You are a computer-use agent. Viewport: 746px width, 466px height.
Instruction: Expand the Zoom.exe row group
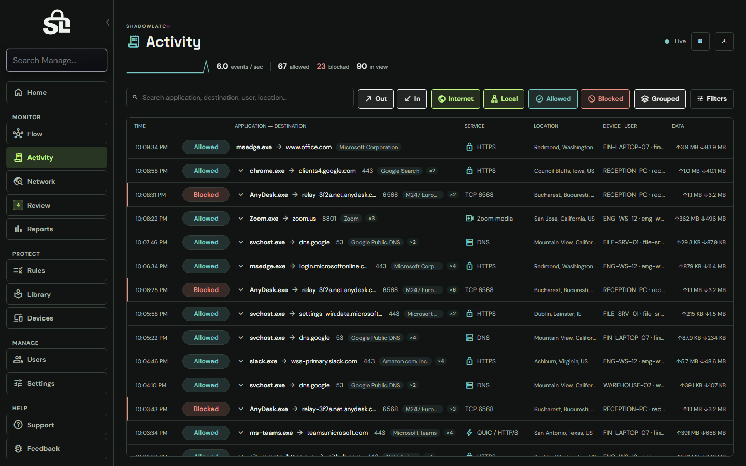[x=241, y=219]
